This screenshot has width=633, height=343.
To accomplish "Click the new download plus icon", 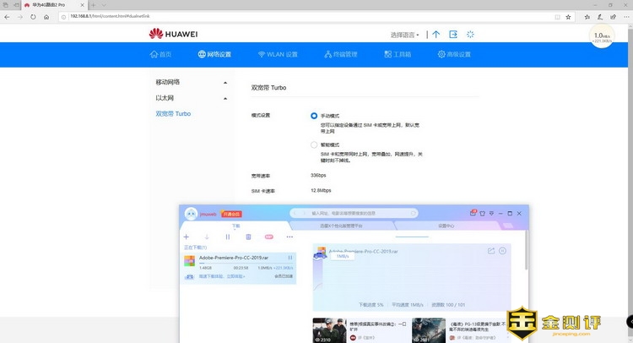I will (186, 237).
